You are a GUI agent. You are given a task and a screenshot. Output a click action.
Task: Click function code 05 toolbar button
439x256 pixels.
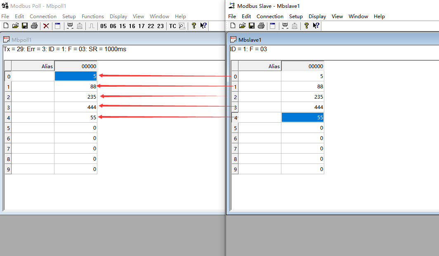click(x=103, y=26)
